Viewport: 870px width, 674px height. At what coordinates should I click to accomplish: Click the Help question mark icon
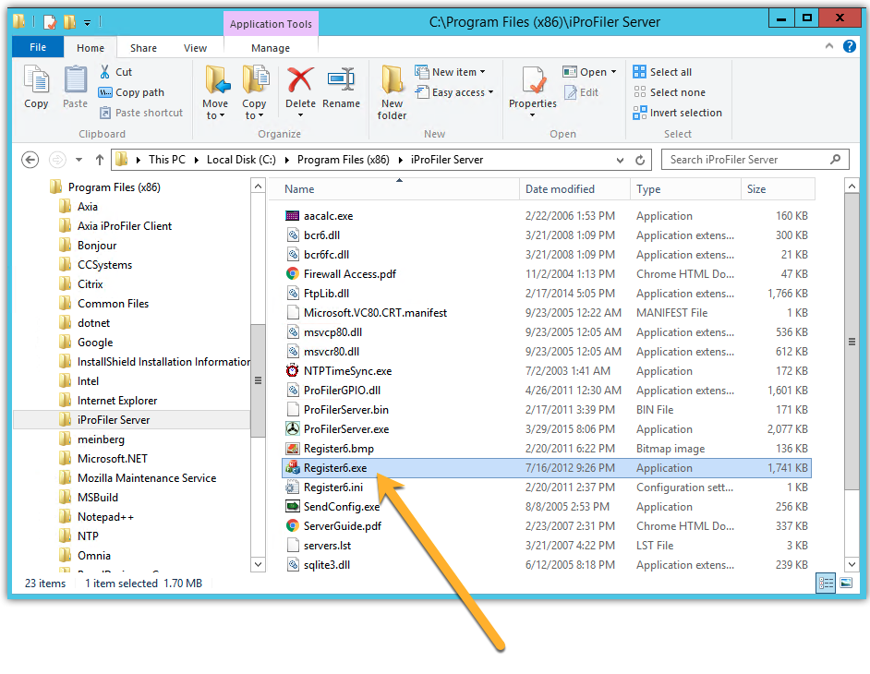click(x=849, y=46)
